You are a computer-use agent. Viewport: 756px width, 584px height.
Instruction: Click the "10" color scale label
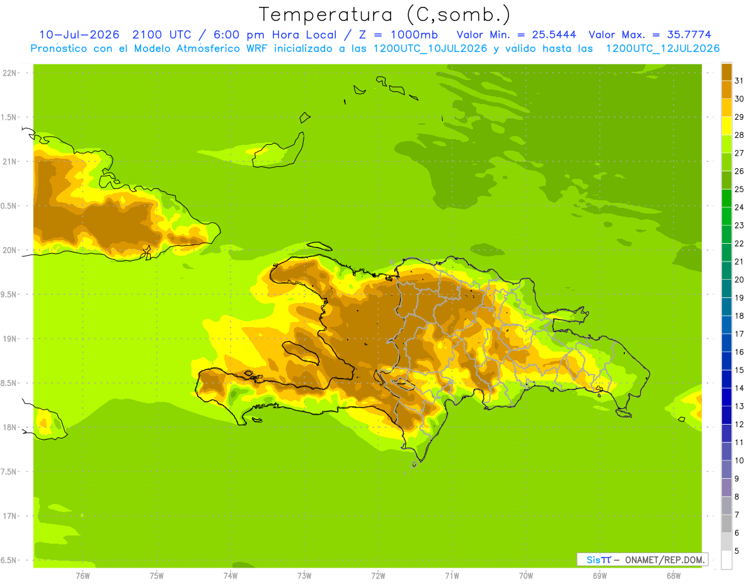740,461
